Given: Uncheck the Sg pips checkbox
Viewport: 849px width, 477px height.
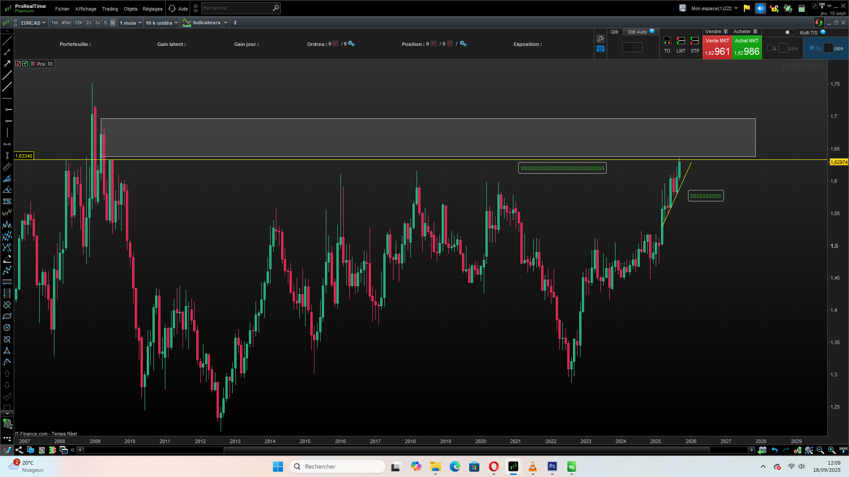Looking at the screenshot, I should coord(811,48).
